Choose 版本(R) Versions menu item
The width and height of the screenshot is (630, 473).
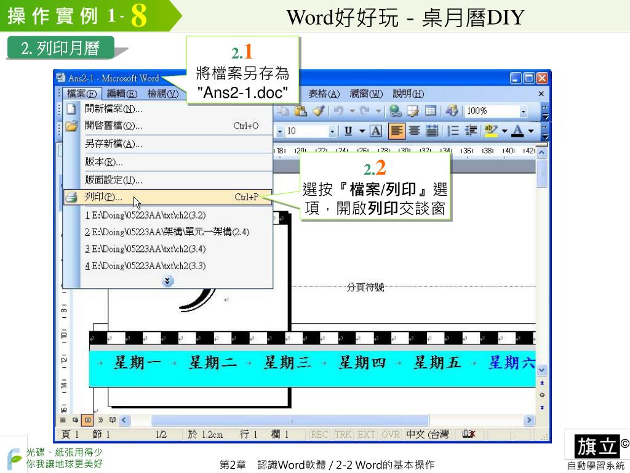click(168, 162)
